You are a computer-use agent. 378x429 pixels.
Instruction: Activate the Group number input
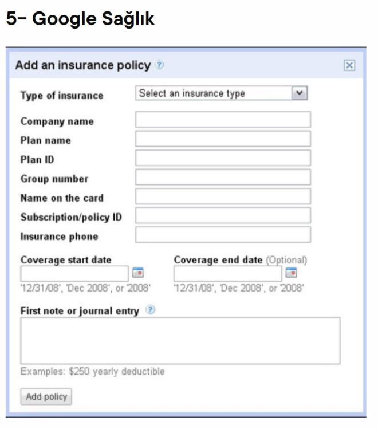coord(223,177)
